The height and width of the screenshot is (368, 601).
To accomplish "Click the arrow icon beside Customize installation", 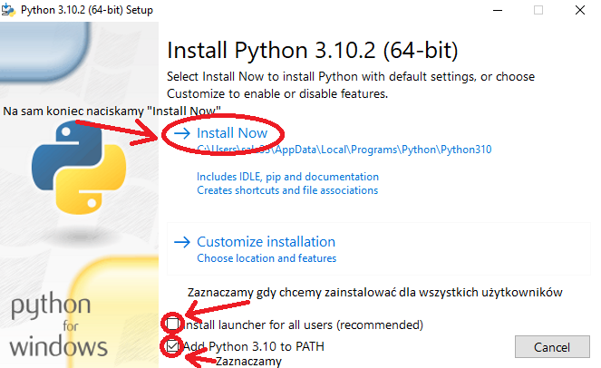I will (x=181, y=242).
